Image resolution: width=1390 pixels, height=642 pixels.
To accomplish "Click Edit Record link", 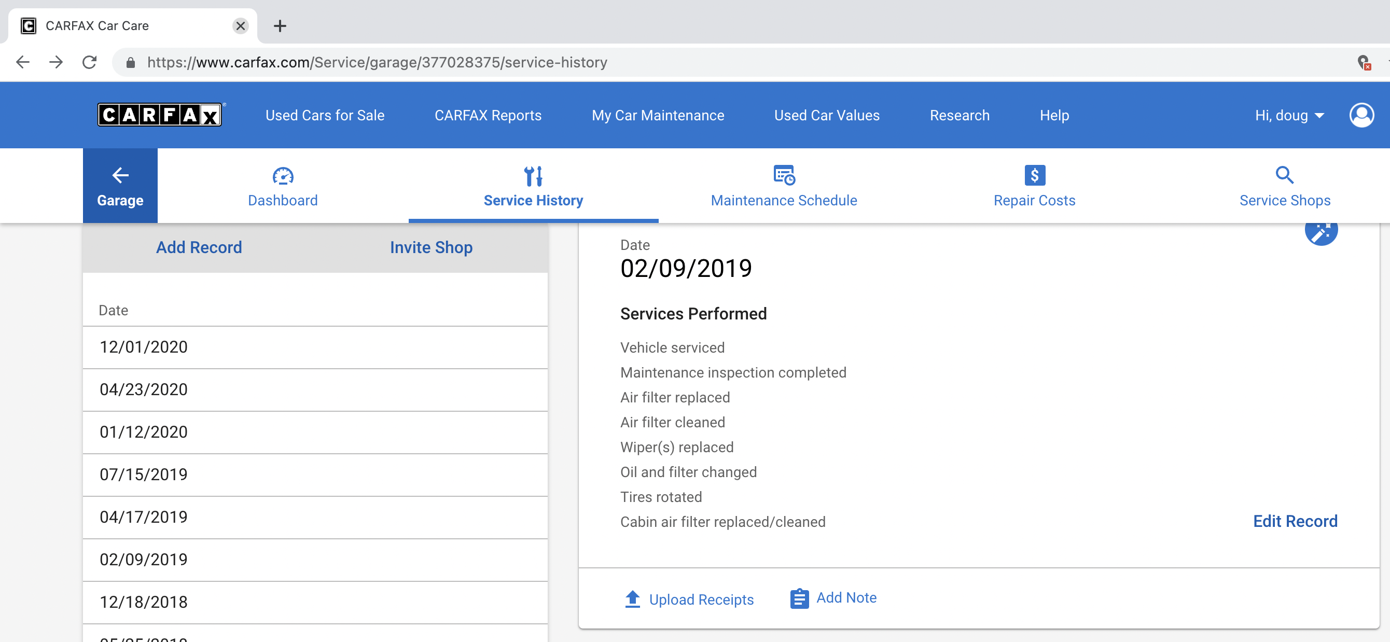I will coord(1295,521).
